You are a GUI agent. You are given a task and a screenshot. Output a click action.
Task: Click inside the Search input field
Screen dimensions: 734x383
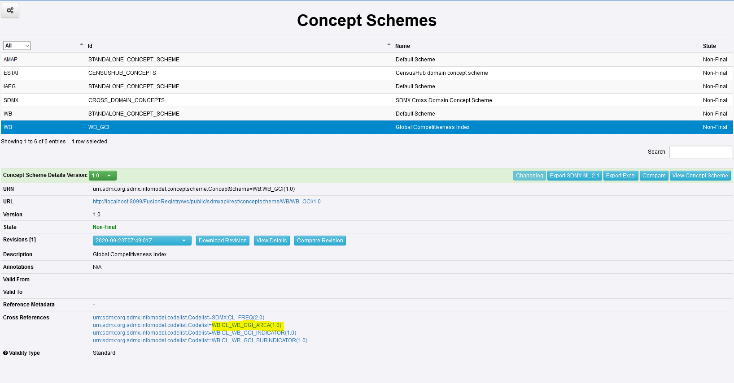click(x=701, y=152)
